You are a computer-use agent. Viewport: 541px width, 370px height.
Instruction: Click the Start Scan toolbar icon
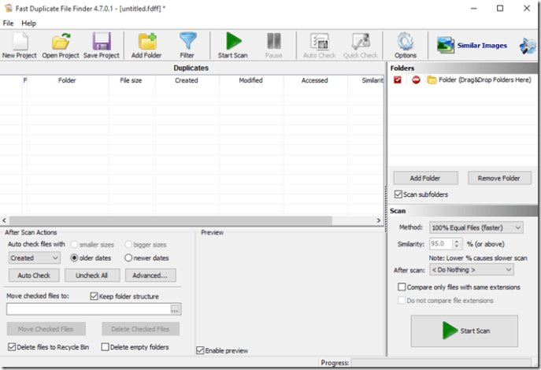tap(233, 45)
